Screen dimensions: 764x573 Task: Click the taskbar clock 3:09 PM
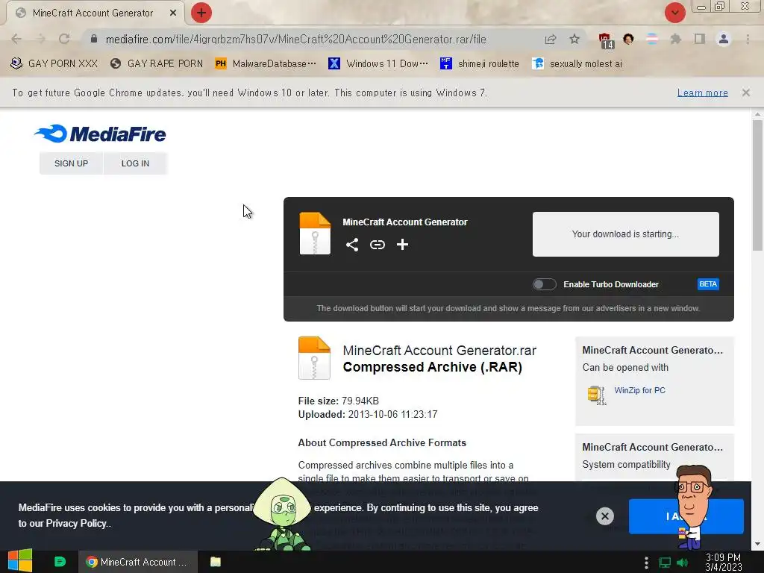tap(723, 562)
